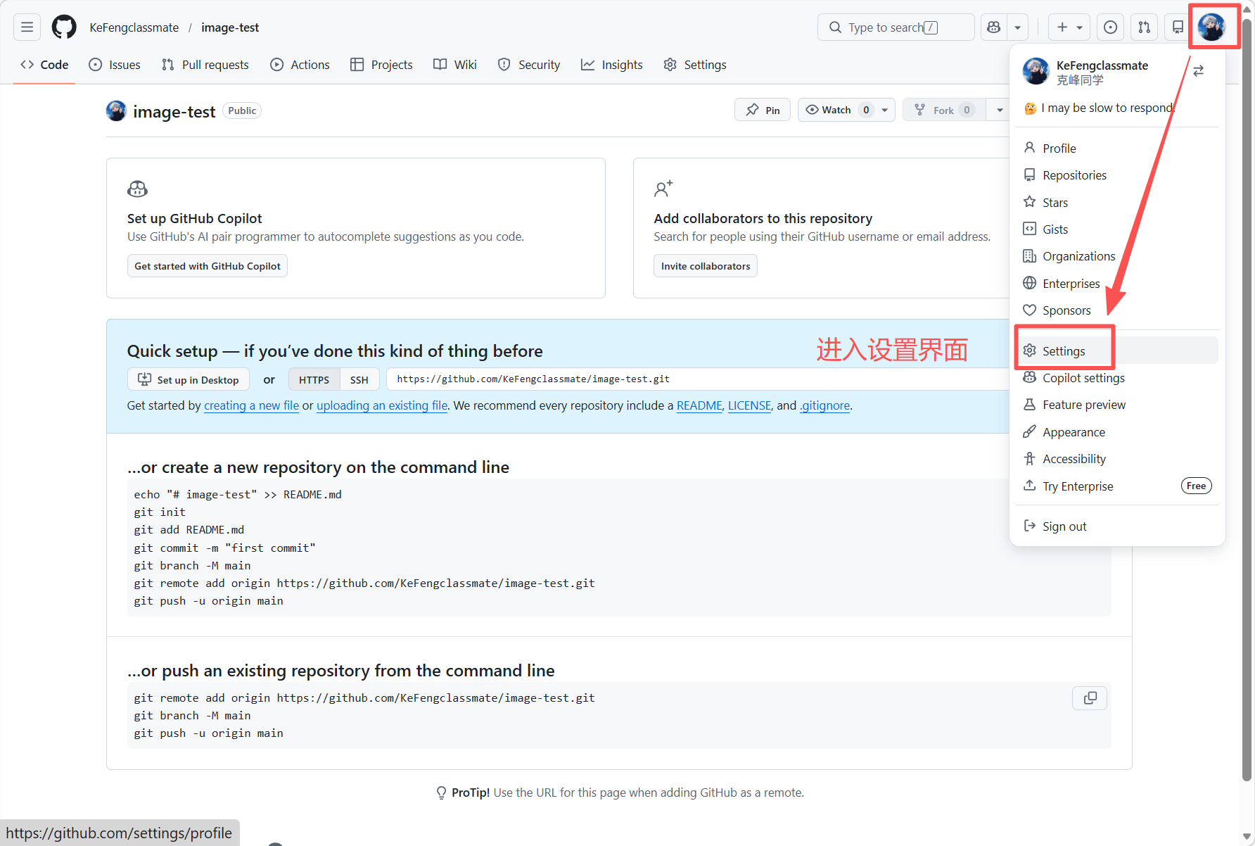Open Appearance from the user menu
This screenshot has width=1255, height=846.
pyautogui.click(x=1117, y=432)
